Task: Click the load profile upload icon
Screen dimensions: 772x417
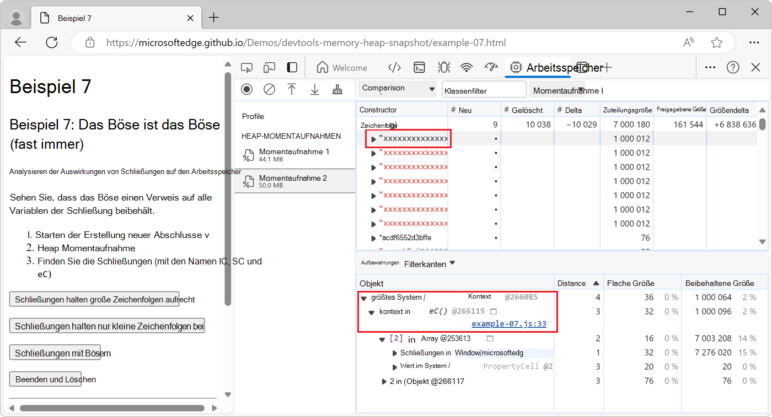Action: (x=292, y=89)
